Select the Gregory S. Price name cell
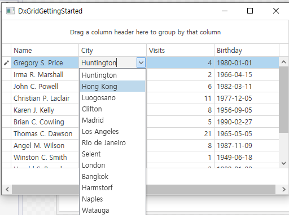This screenshot has width=289, height=215. [x=45, y=62]
